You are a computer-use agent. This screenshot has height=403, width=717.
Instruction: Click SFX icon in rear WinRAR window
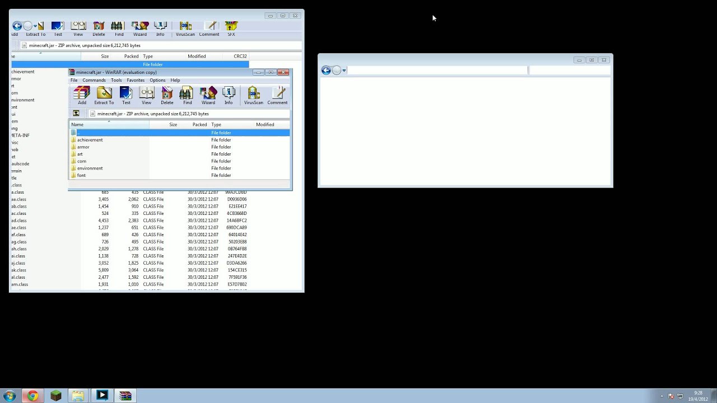[231, 29]
